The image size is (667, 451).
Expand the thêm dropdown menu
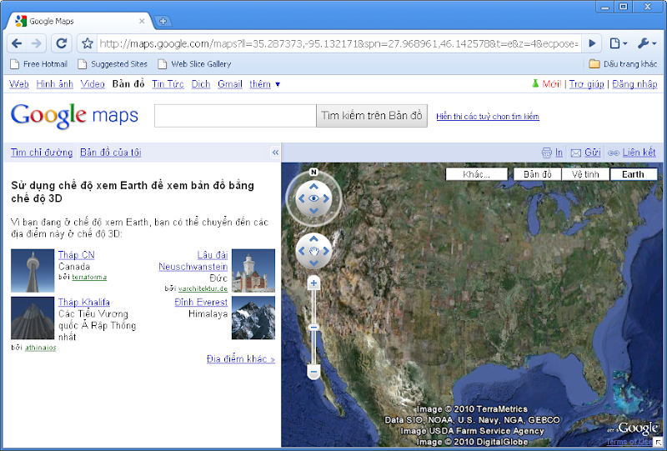point(264,84)
